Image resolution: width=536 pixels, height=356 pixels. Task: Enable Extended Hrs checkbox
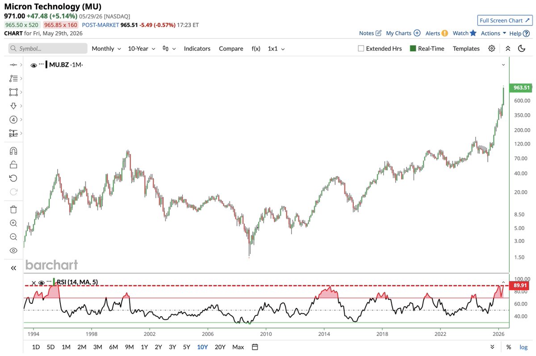(361, 49)
